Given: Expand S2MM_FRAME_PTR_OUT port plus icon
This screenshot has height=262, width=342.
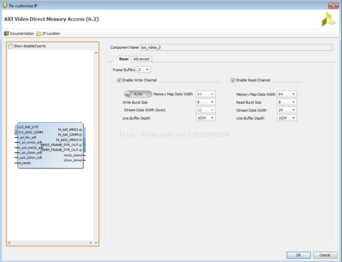Looking at the screenshot, I should pyautogui.click(x=80, y=150).
